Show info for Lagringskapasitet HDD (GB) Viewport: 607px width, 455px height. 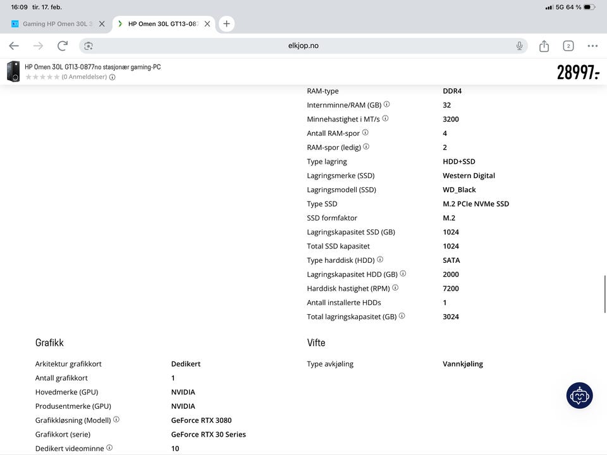[x=403, y=274]
